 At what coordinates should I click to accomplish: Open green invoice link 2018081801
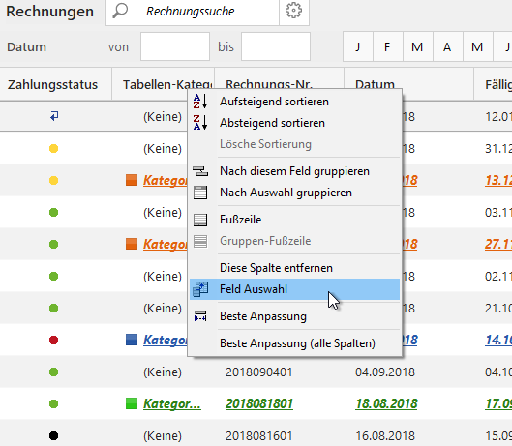(259, 403)
